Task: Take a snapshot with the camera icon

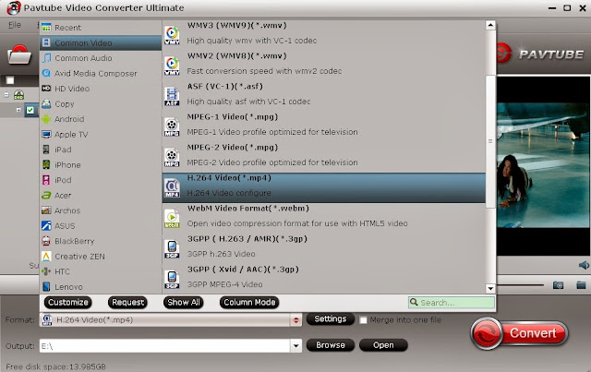Action: tap(558, 285)
